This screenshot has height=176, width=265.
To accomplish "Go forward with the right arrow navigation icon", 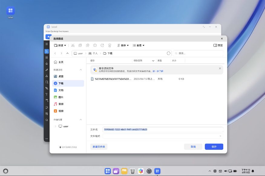I will (x=61, y=53).
